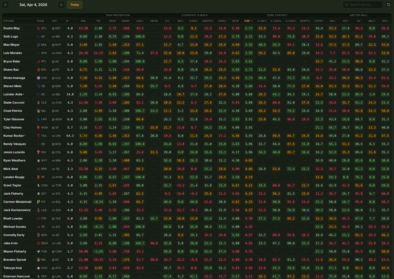
Task: Sort by the ERA column header
Action: pos(83,21)
